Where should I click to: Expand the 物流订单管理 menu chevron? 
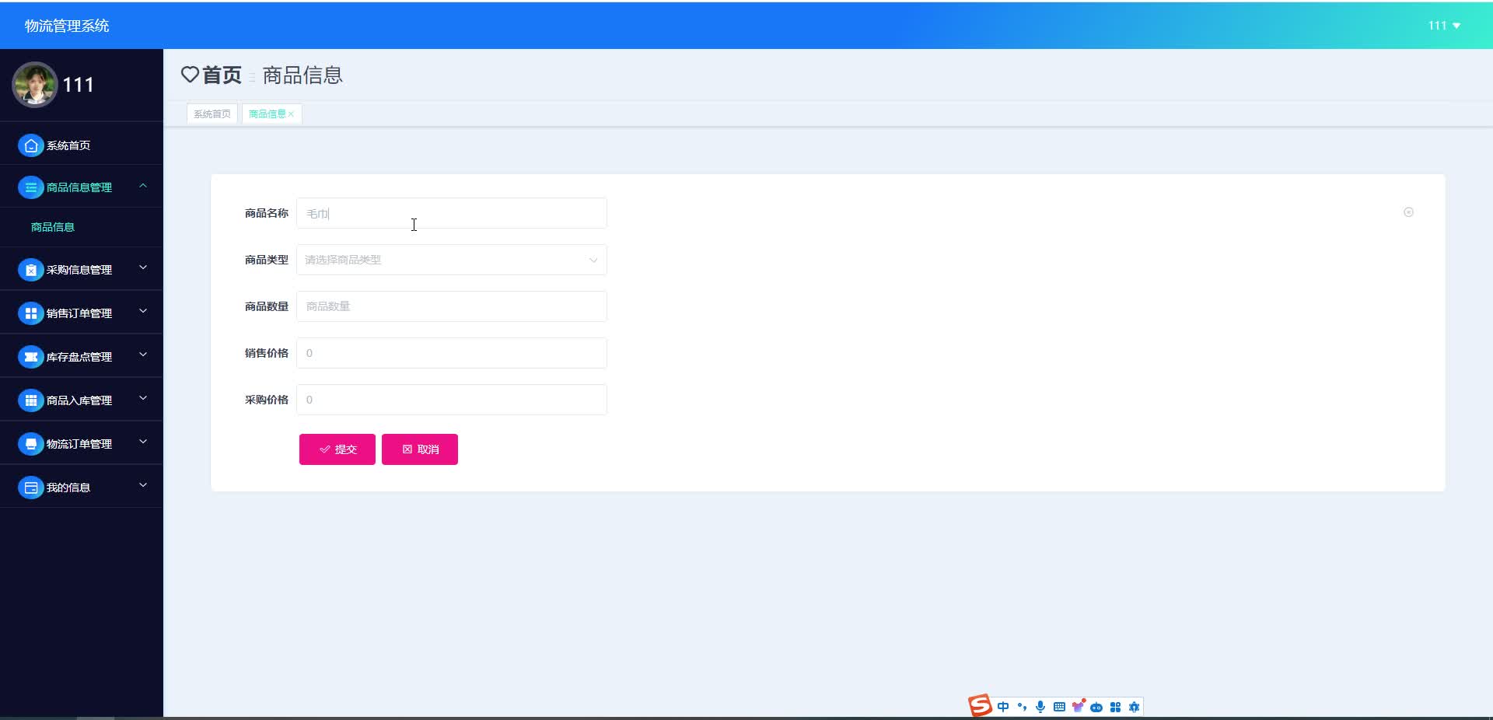143,442
